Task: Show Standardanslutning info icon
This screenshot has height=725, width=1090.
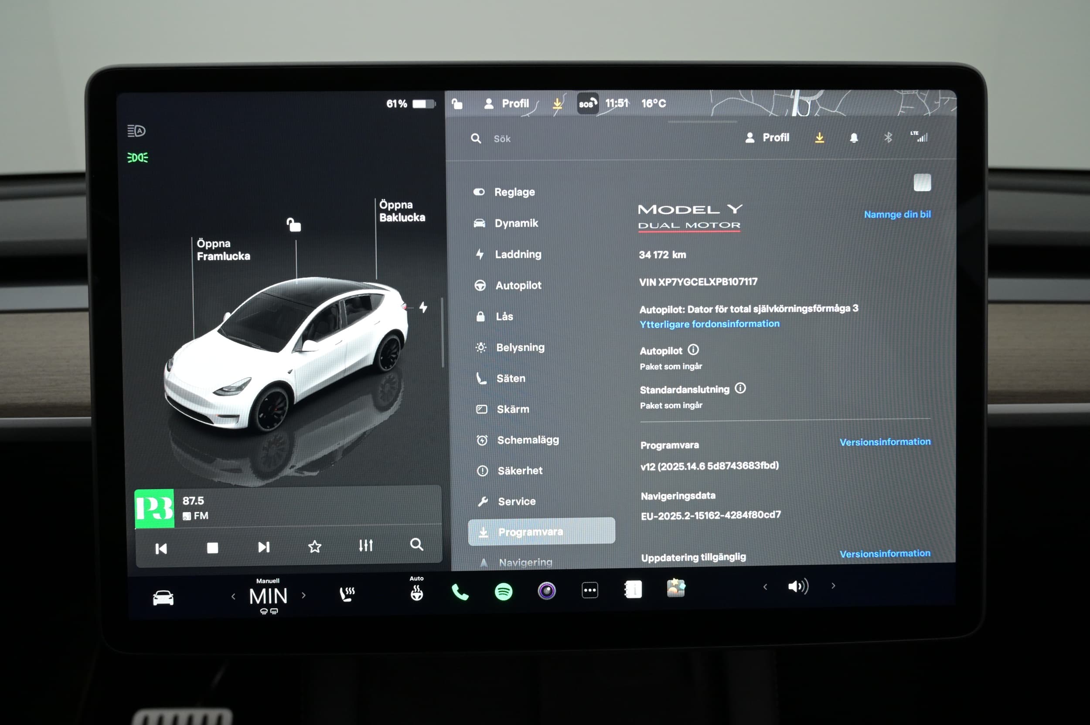Action: coord(740,388)
